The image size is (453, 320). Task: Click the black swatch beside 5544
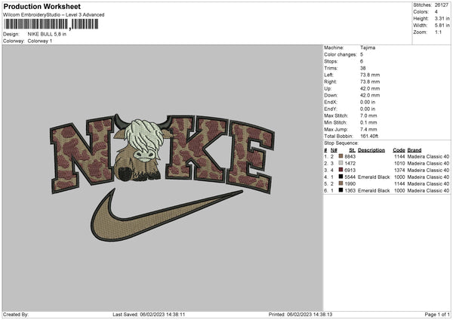(341, 177)
